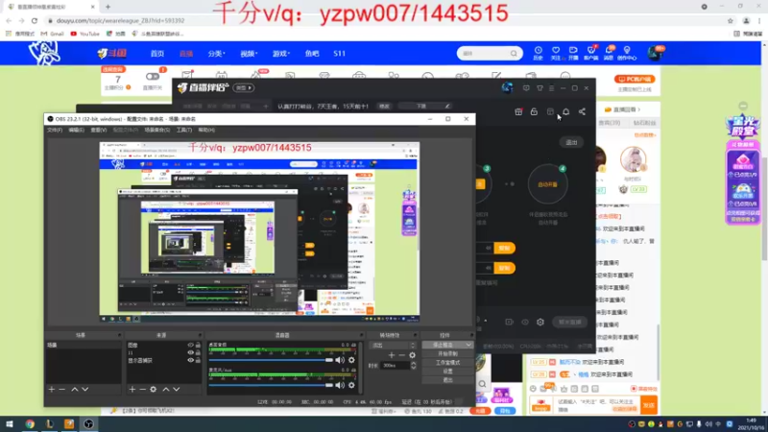Viewport: 768px width, 432px height.
Task: Click the search magnifier in Douyu search box
Action: [x=514, y=54]
